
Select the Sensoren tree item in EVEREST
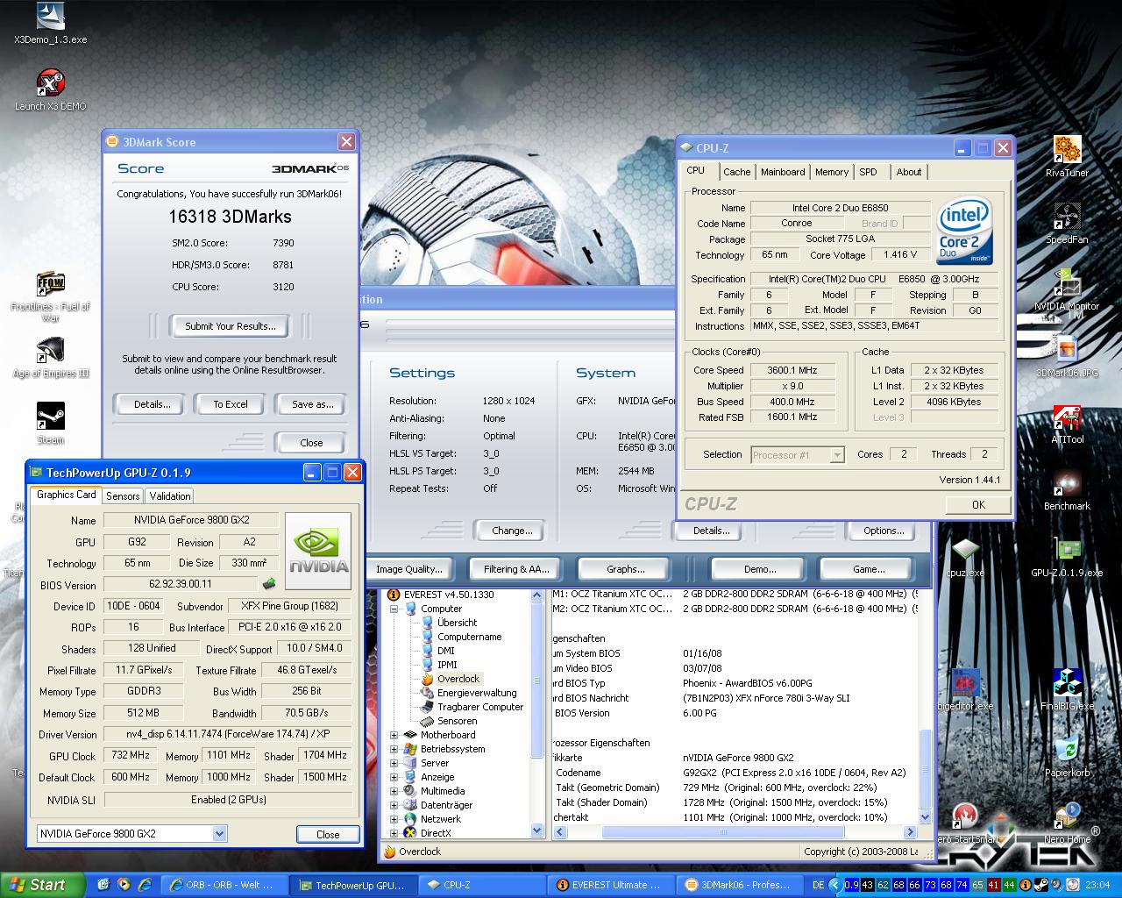click(x=457, y=721)
